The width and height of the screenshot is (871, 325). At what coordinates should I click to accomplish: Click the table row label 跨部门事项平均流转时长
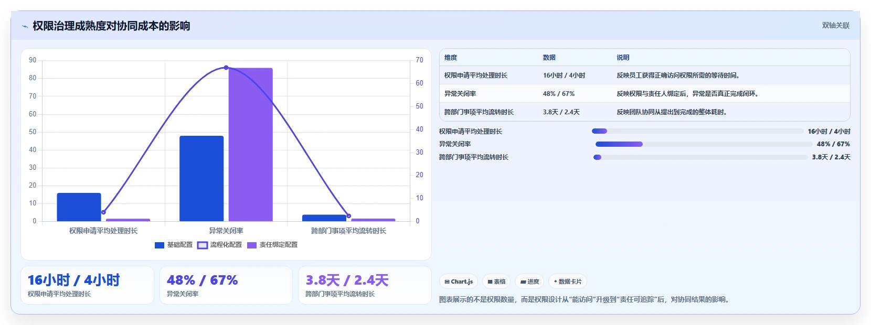pos(479,112)
